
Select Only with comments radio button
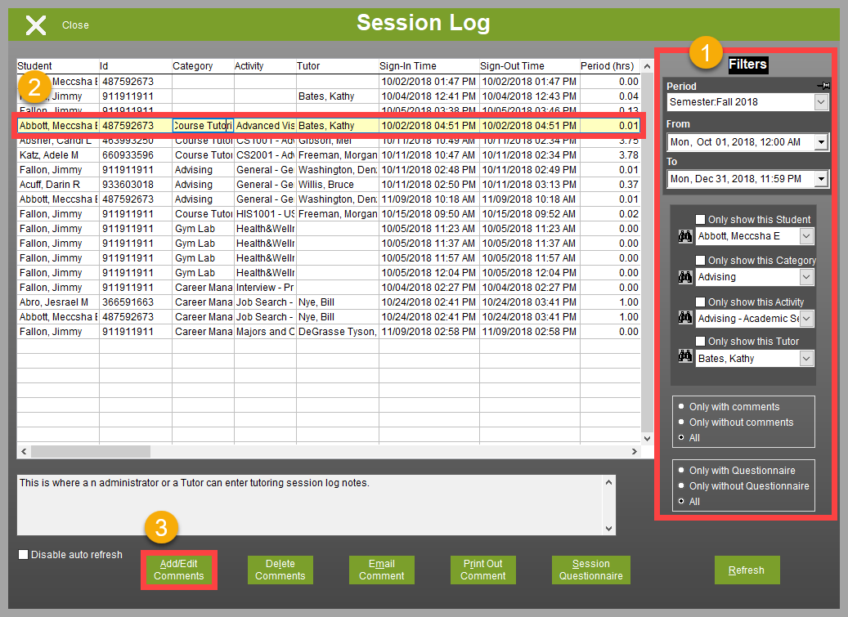681,407
